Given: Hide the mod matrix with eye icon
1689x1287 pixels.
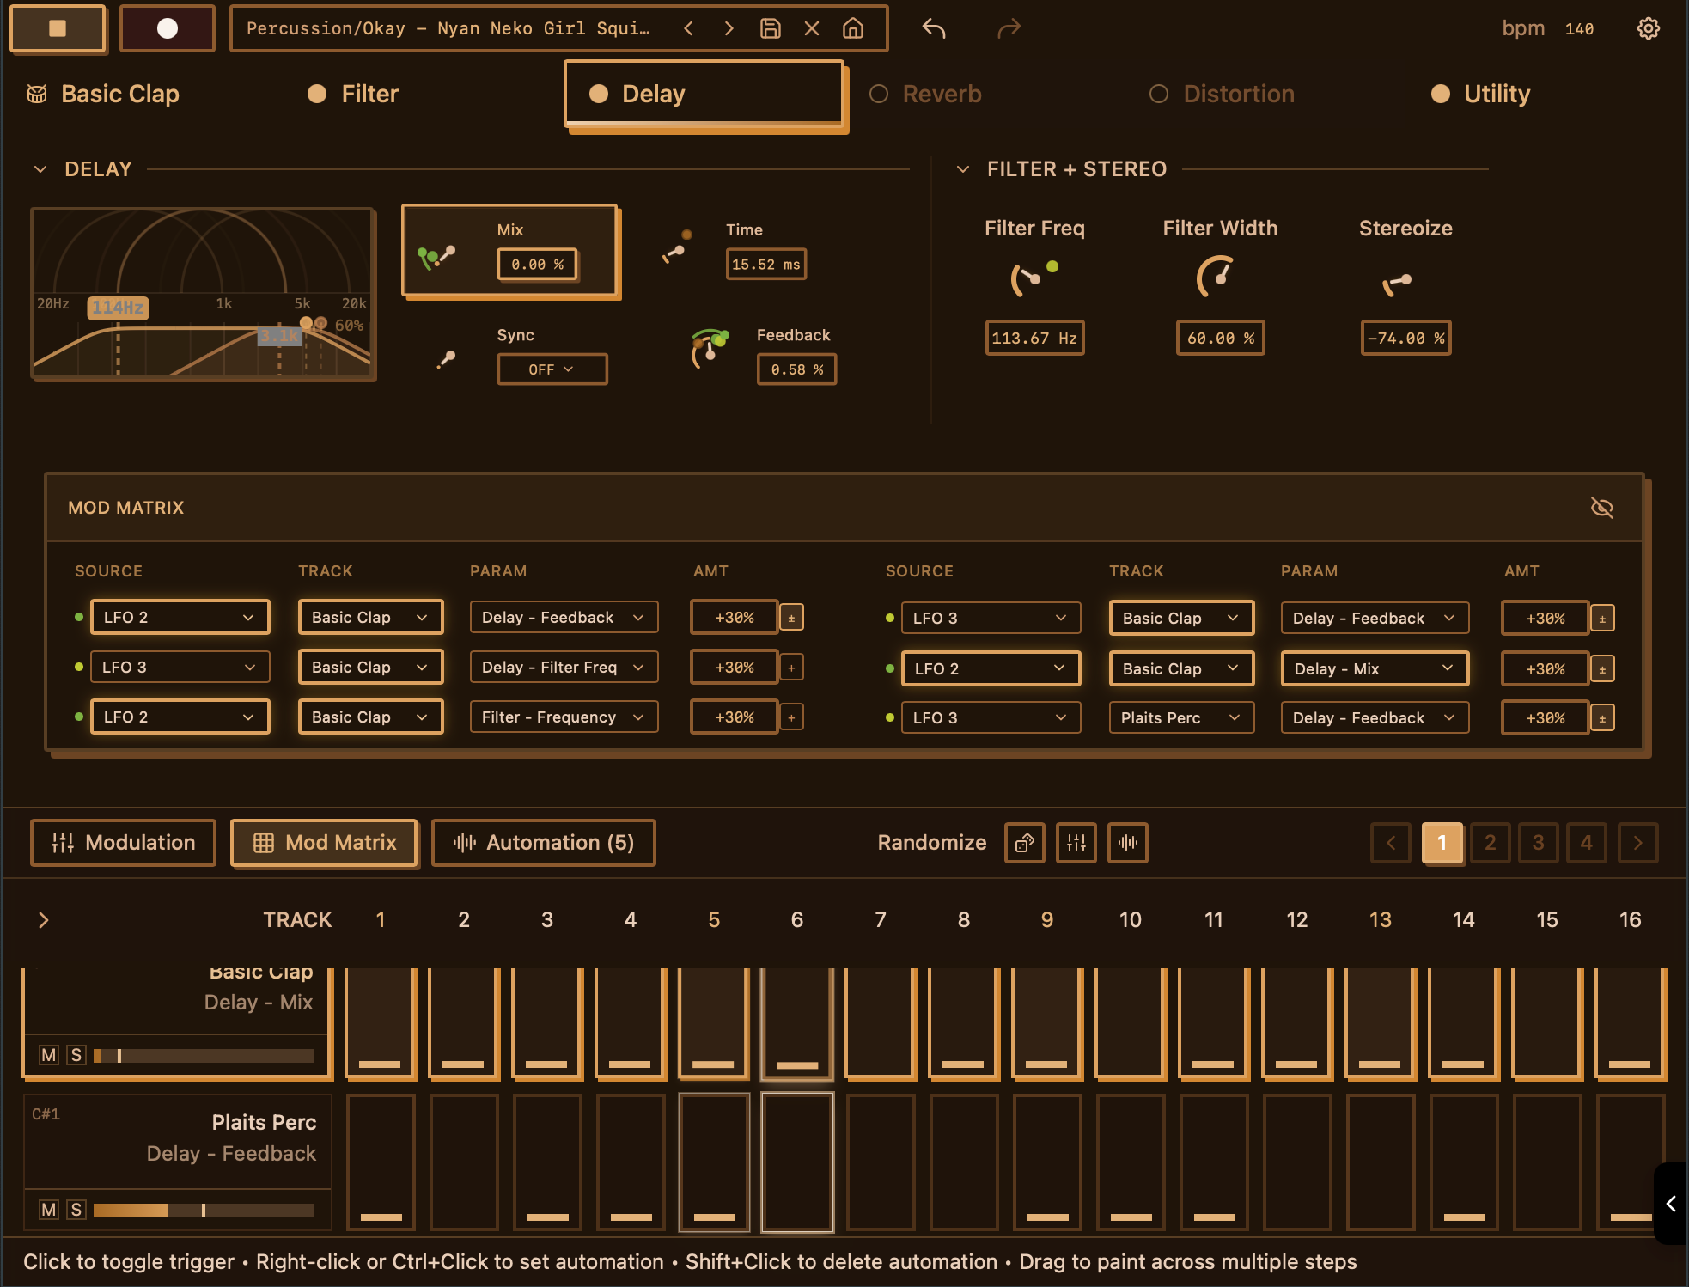Looking at the screenshot, I should (x=1601, y=508).
